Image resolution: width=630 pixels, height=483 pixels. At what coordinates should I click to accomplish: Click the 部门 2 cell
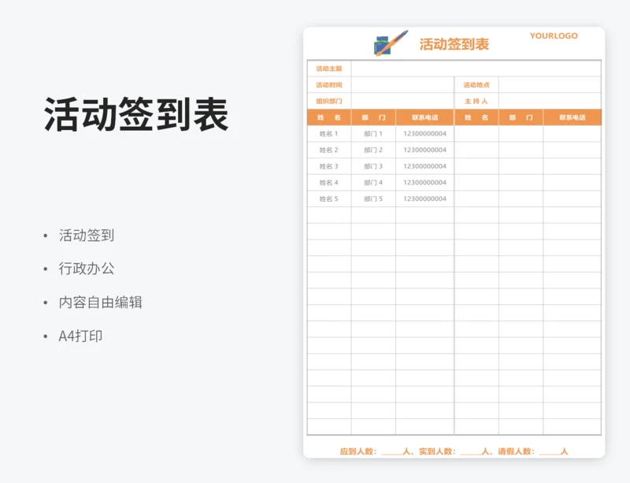pyautogui.click(x=373, y=150)
